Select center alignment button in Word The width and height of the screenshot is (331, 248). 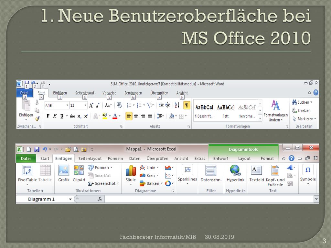[x=136, y=116]
